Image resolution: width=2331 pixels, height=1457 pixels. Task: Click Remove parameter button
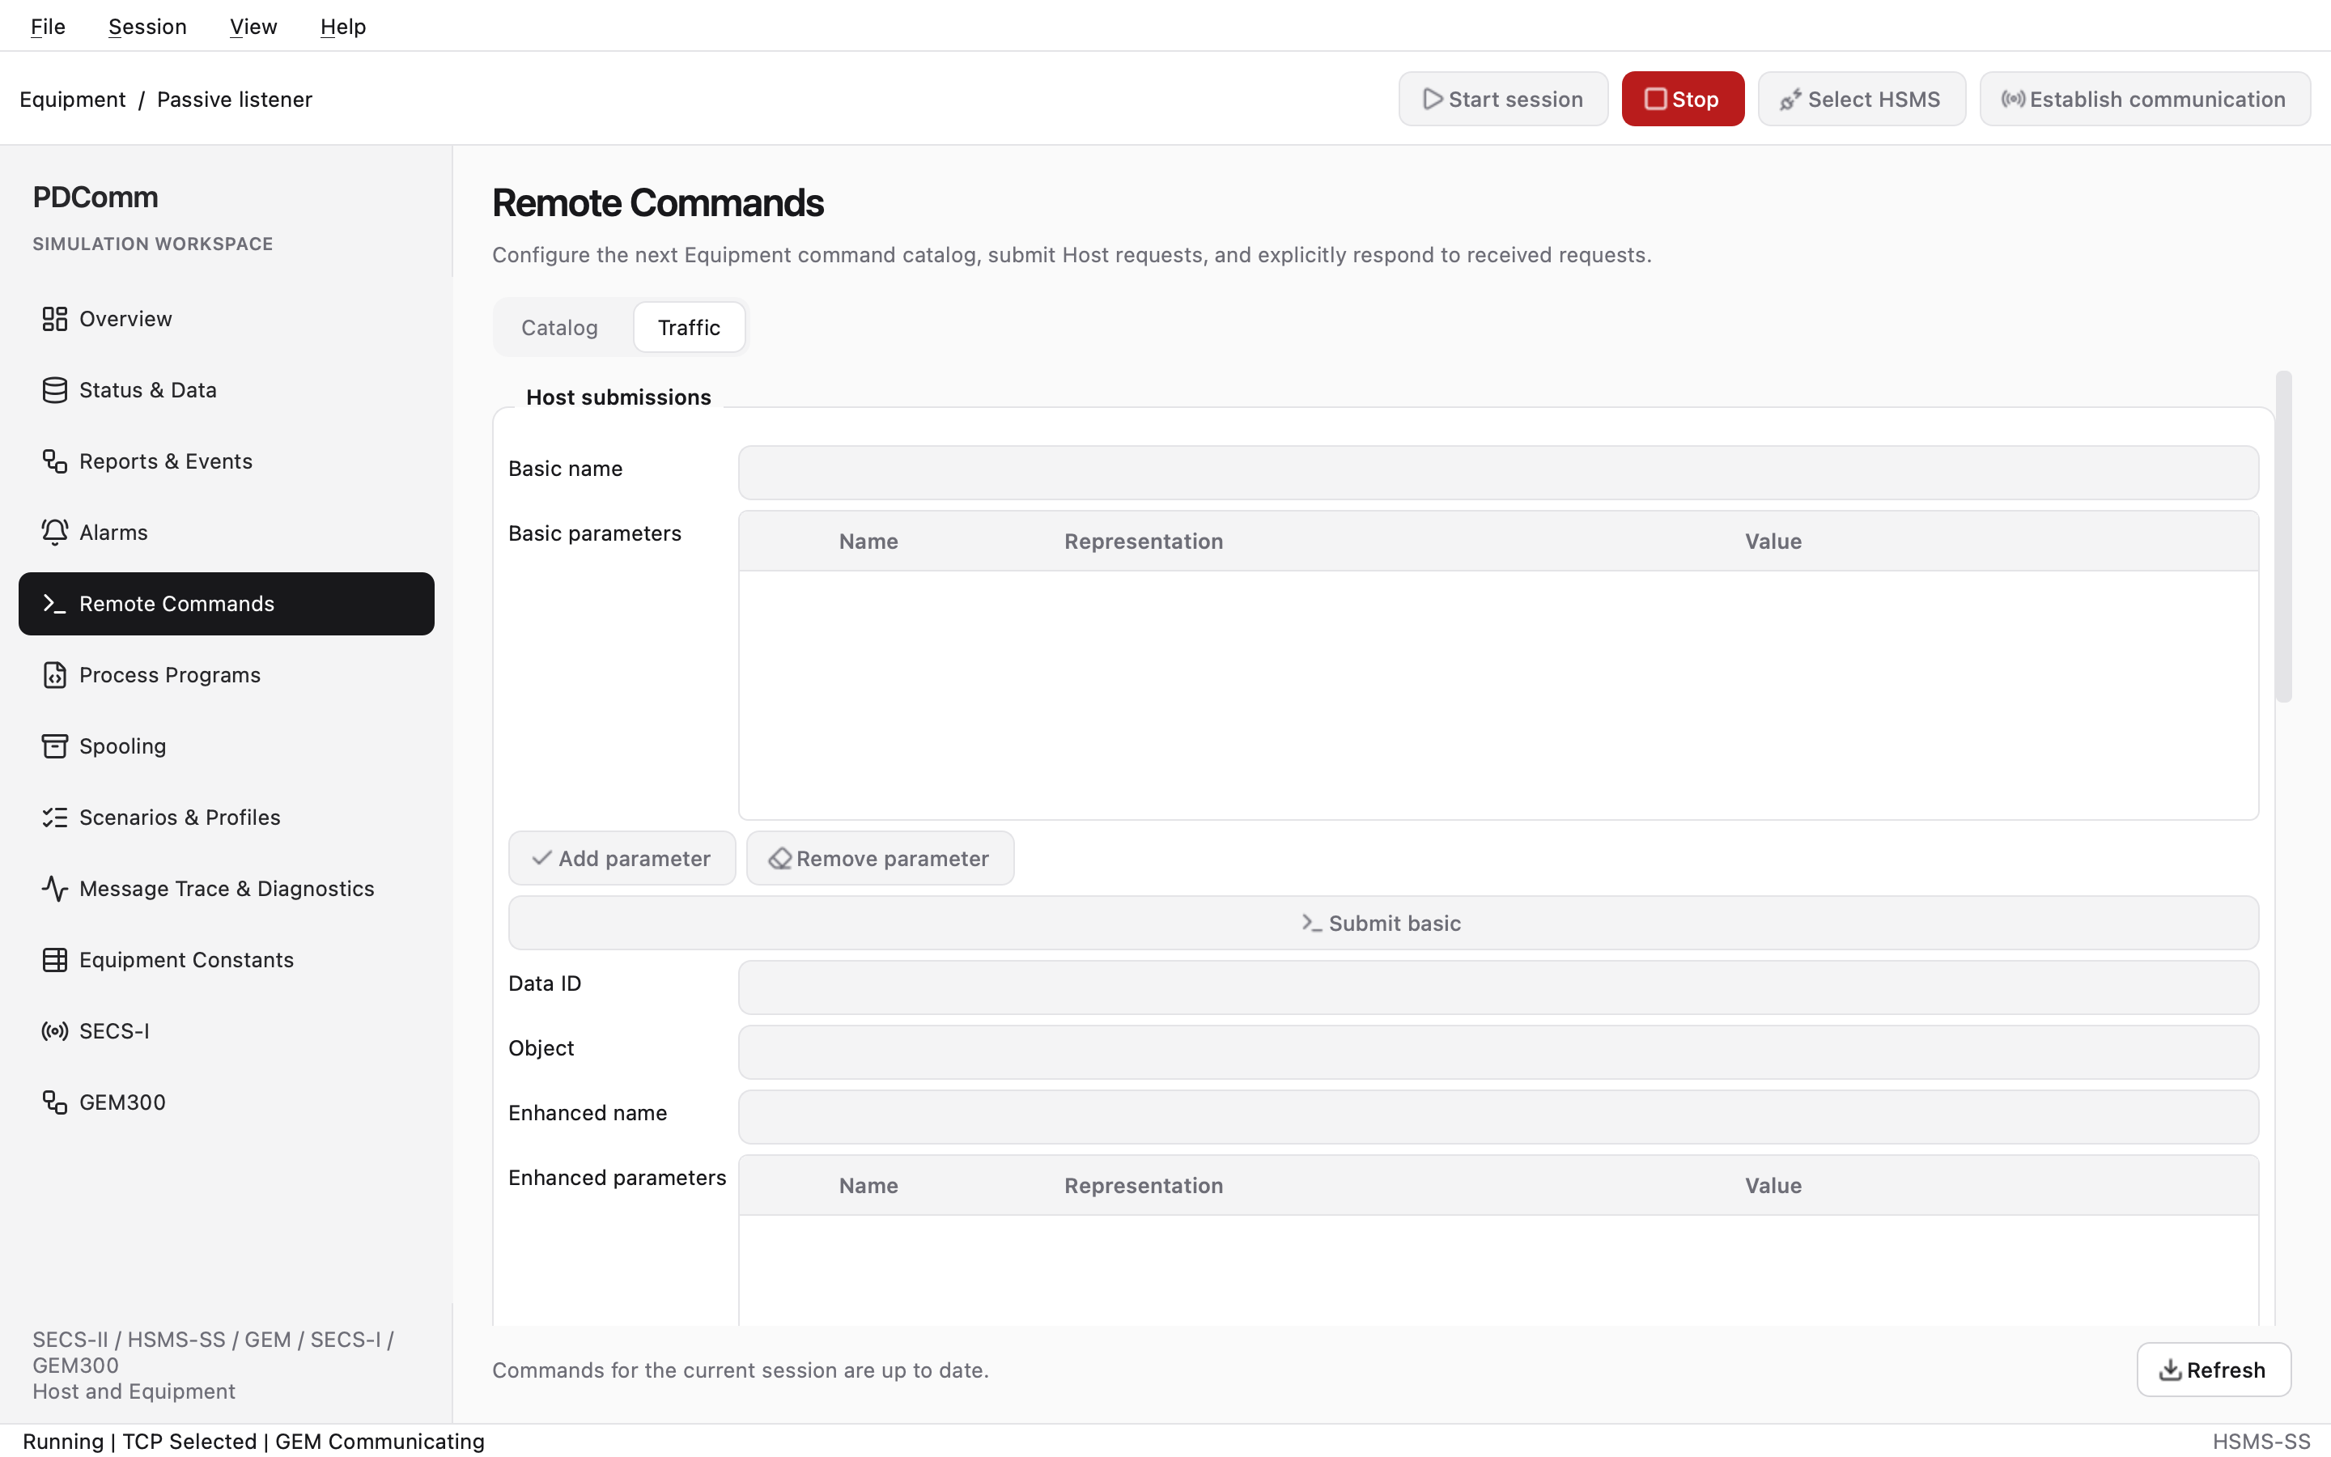(881, 859)
